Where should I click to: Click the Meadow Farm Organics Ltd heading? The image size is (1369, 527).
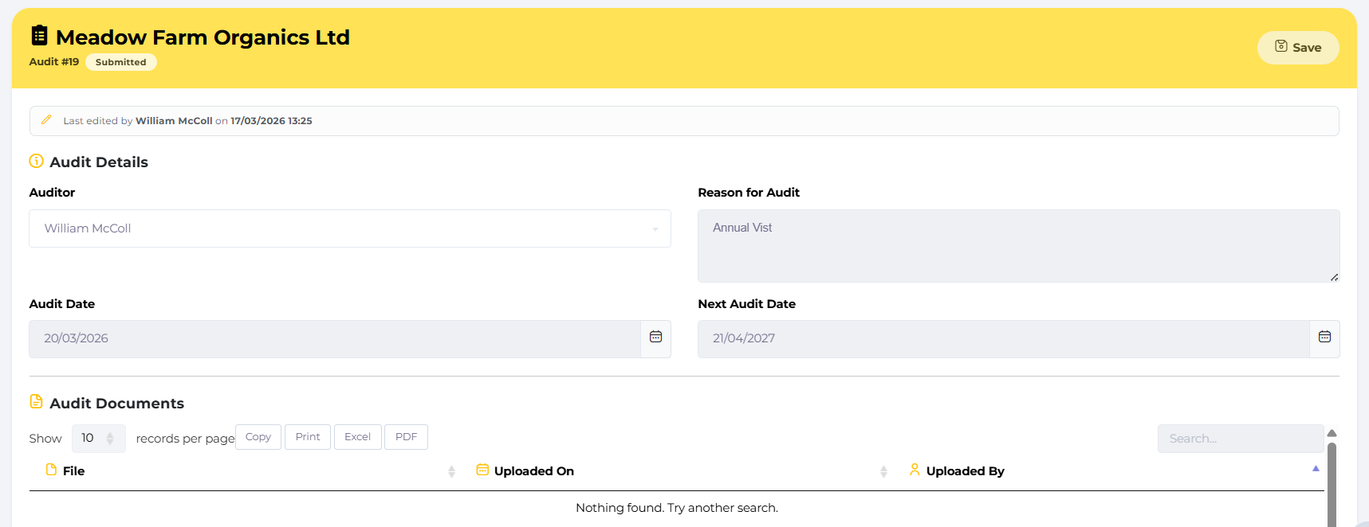tap(203, 37)
